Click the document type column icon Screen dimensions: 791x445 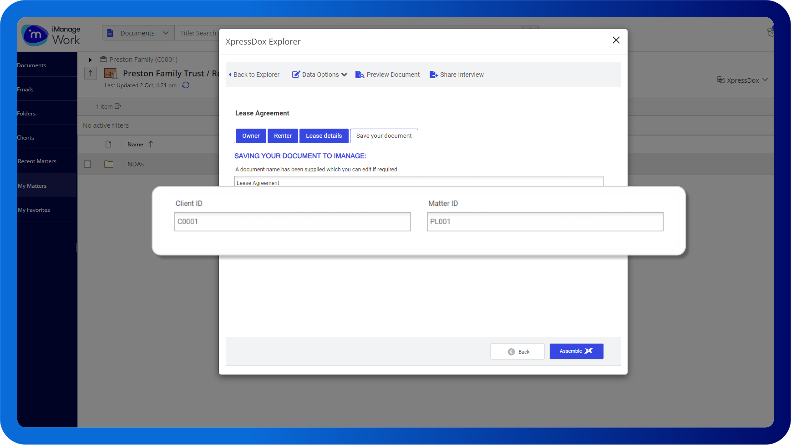click(108, 144)
